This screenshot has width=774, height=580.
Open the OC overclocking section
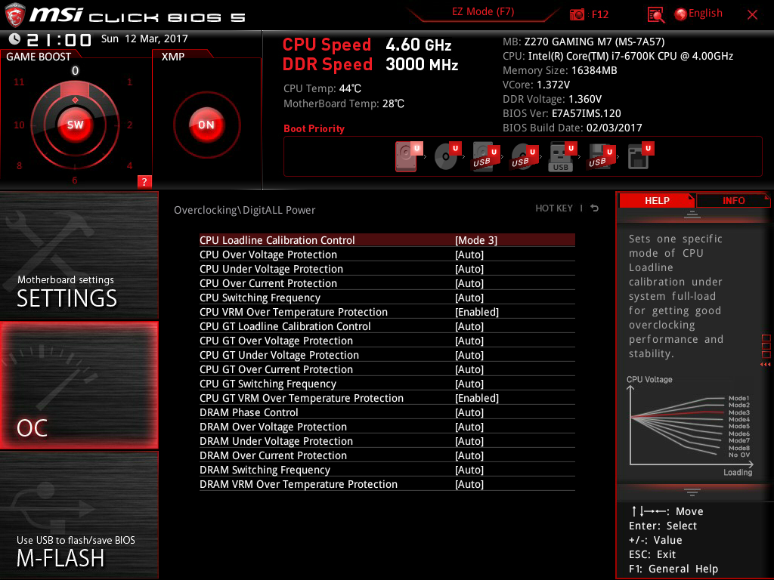click(x=79, y=385)
